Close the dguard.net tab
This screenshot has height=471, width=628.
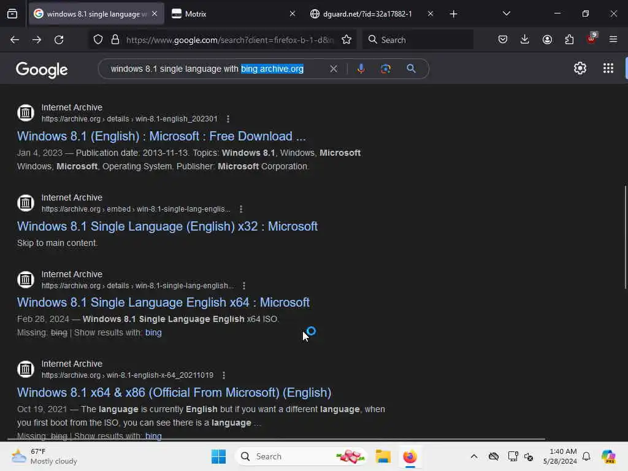(430, 14)
